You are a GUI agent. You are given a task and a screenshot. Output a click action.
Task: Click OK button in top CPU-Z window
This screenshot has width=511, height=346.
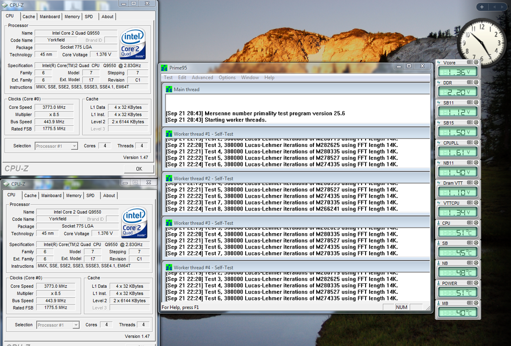139,169
